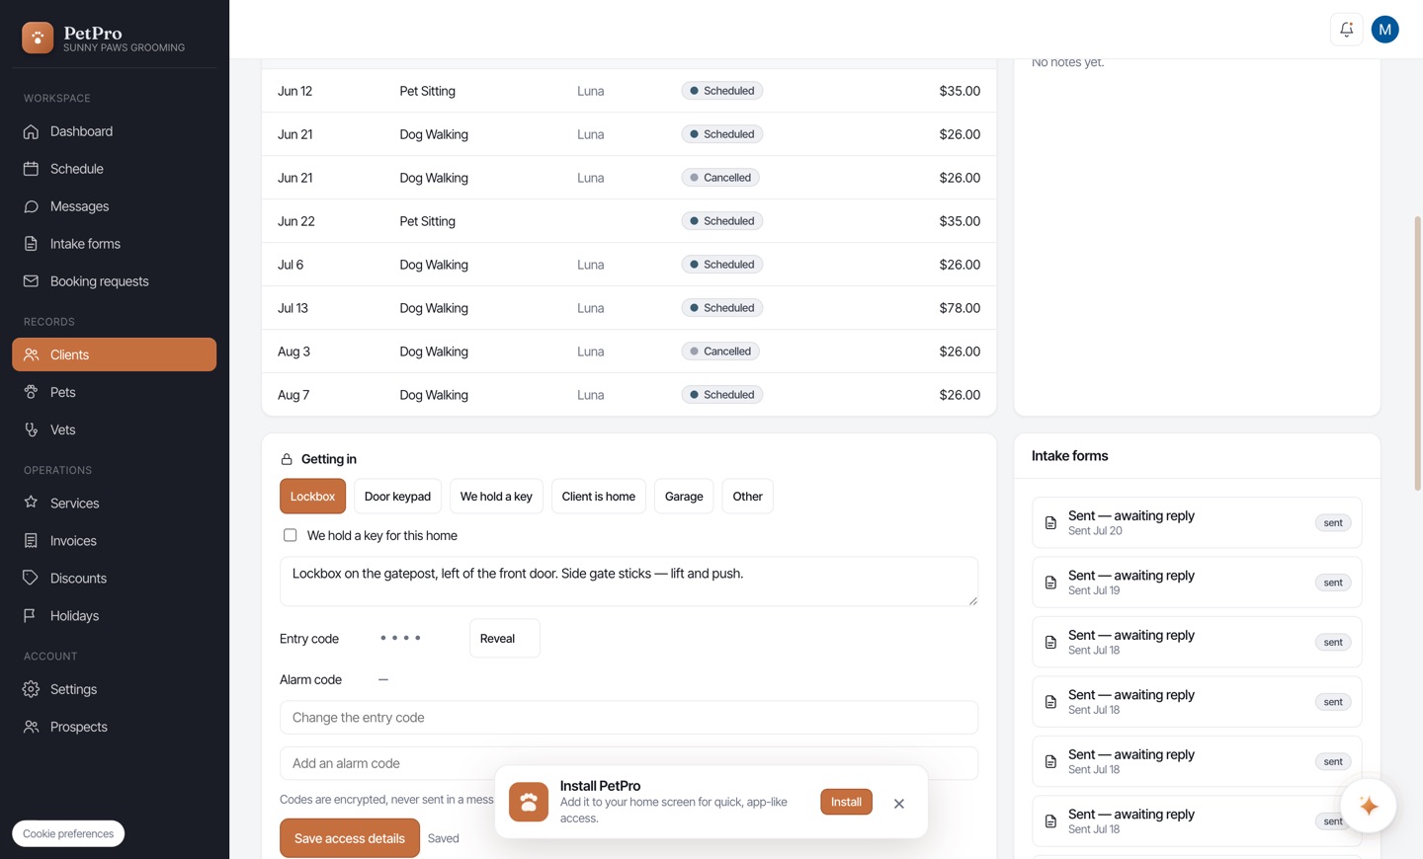Open the sparkle assistant floating button

pos(1368,806)
